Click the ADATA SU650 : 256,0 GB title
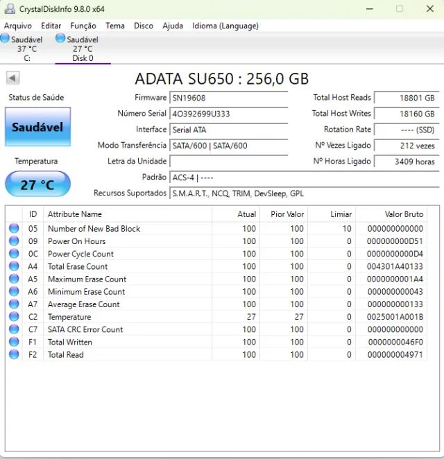This screenshot has height=459, width=444. [x=222, y=78]
